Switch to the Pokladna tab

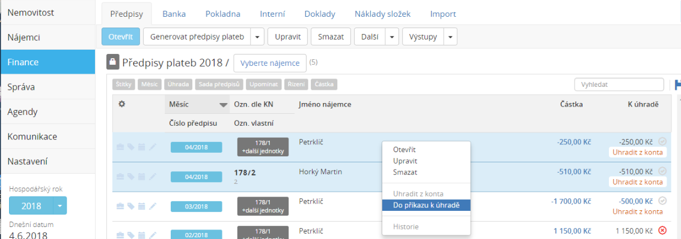point(223,14)
